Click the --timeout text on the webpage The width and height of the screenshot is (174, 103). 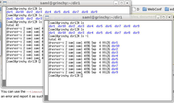(34, 92)
